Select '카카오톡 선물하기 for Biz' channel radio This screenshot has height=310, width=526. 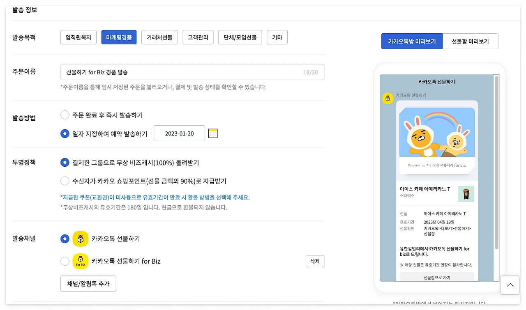(x=65, y=261)
